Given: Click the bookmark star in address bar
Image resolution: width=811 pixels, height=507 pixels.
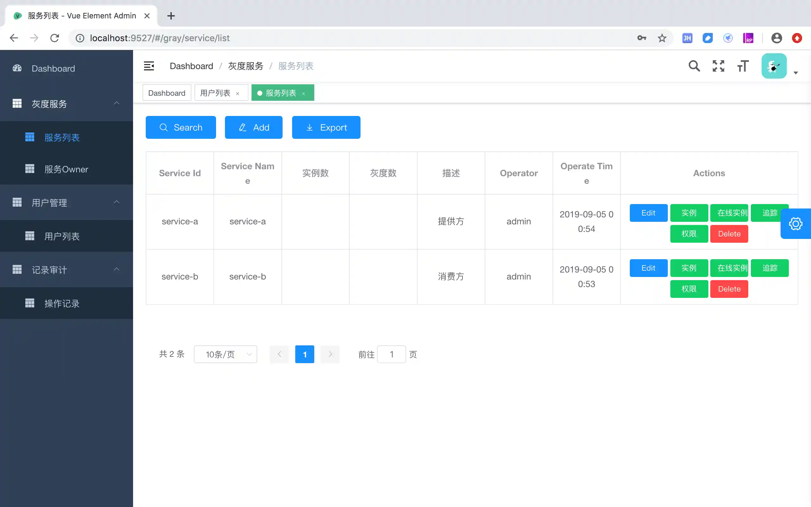Looking at the screenshot, I should coord(662,38).
